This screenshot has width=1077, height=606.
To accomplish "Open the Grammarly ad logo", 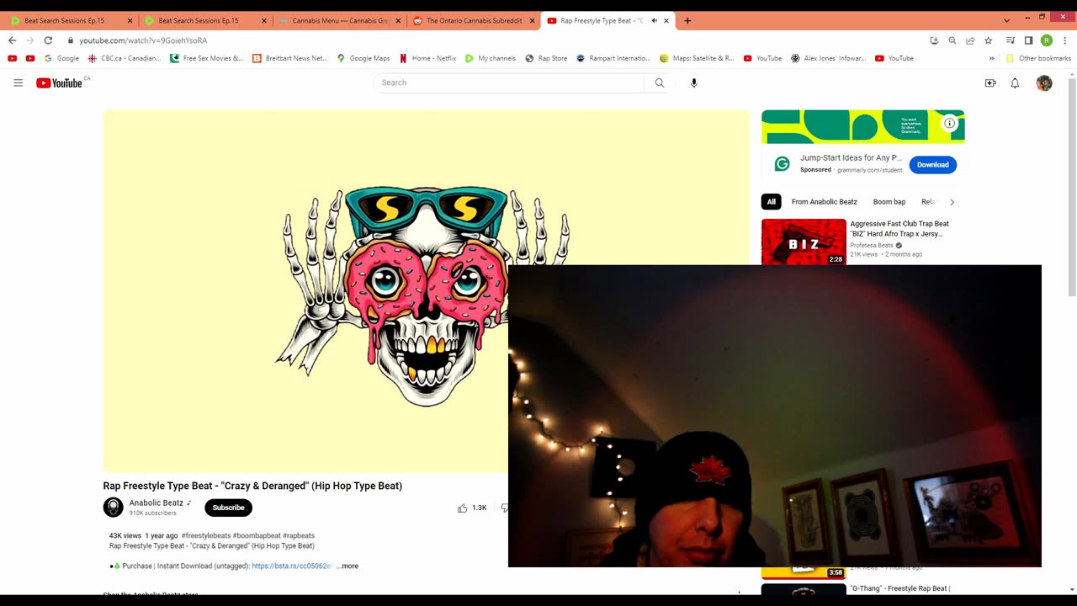I will 782,164.
